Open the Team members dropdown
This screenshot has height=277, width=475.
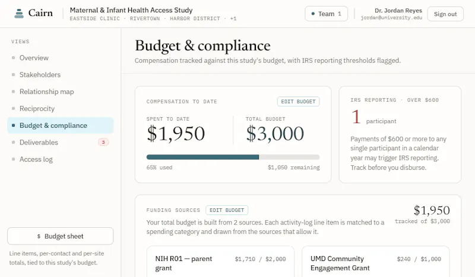[x=326, y=14]
